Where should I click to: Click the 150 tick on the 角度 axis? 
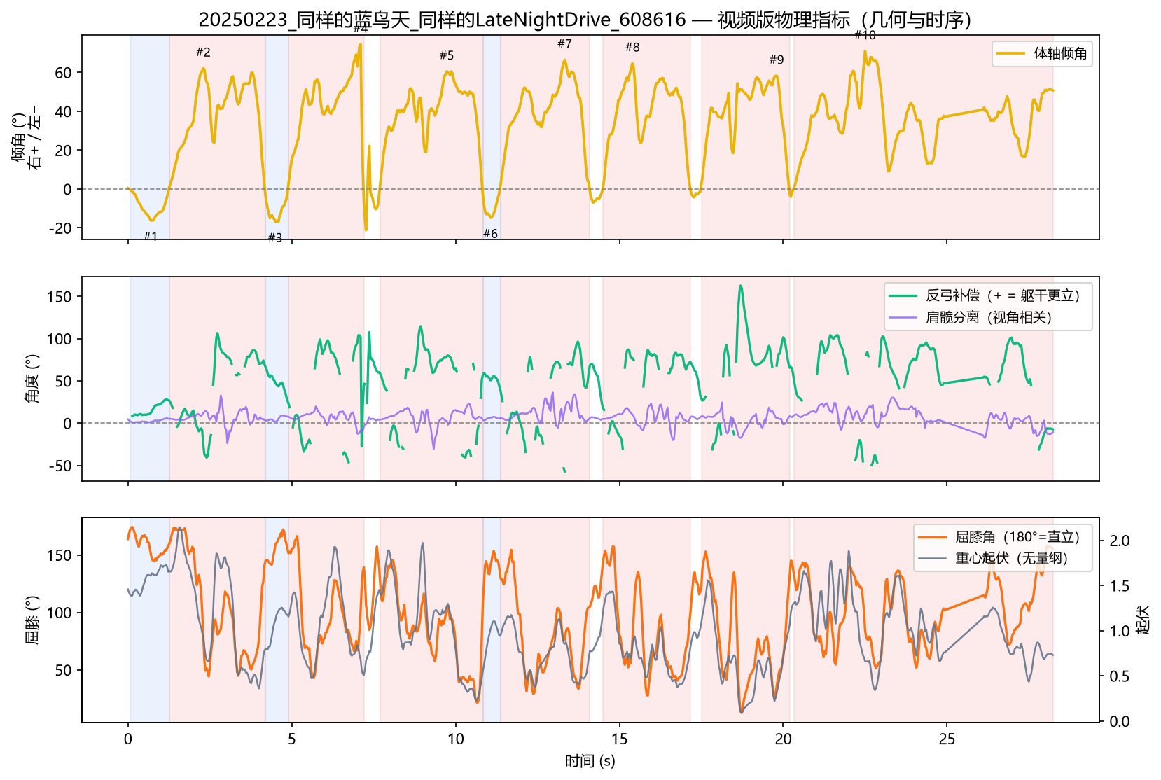[59, 297]
